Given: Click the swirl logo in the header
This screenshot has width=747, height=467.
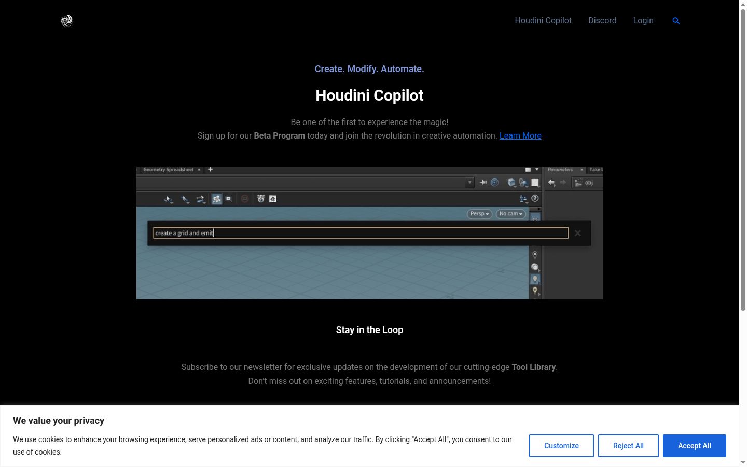Looking at the screenshot, I should coord(67,21).
